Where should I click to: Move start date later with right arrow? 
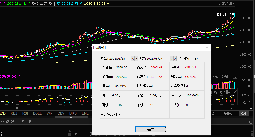(136, 59)
